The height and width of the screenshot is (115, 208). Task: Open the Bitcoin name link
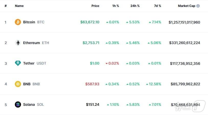click(x=29, y=22)
